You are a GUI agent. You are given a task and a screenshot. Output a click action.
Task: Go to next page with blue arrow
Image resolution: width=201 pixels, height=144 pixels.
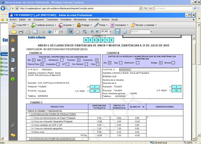click(50, 32)
